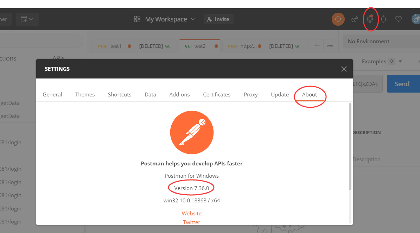Screen dimensions: 420x233
Task: Open the APIs sidebar tab
Action: [x=59, y=58]
